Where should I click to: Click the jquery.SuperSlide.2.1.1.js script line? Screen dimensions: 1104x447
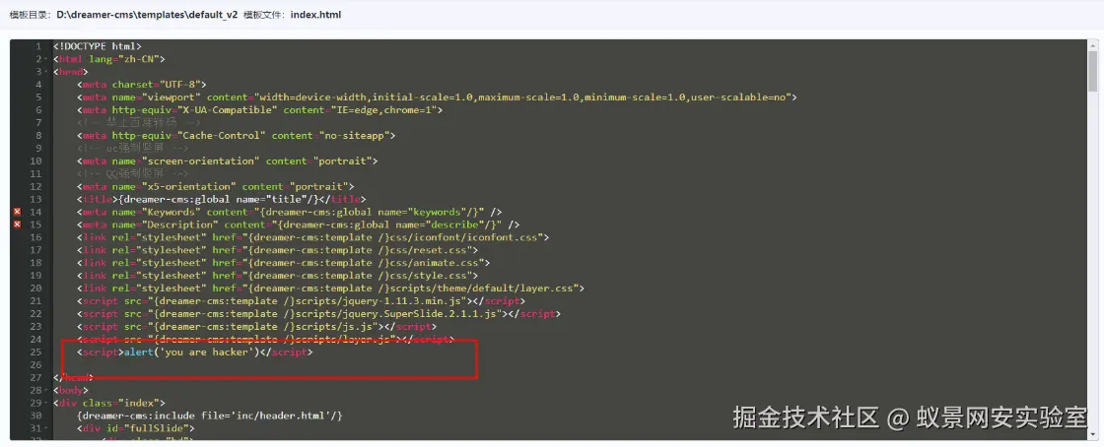point(319,313)
